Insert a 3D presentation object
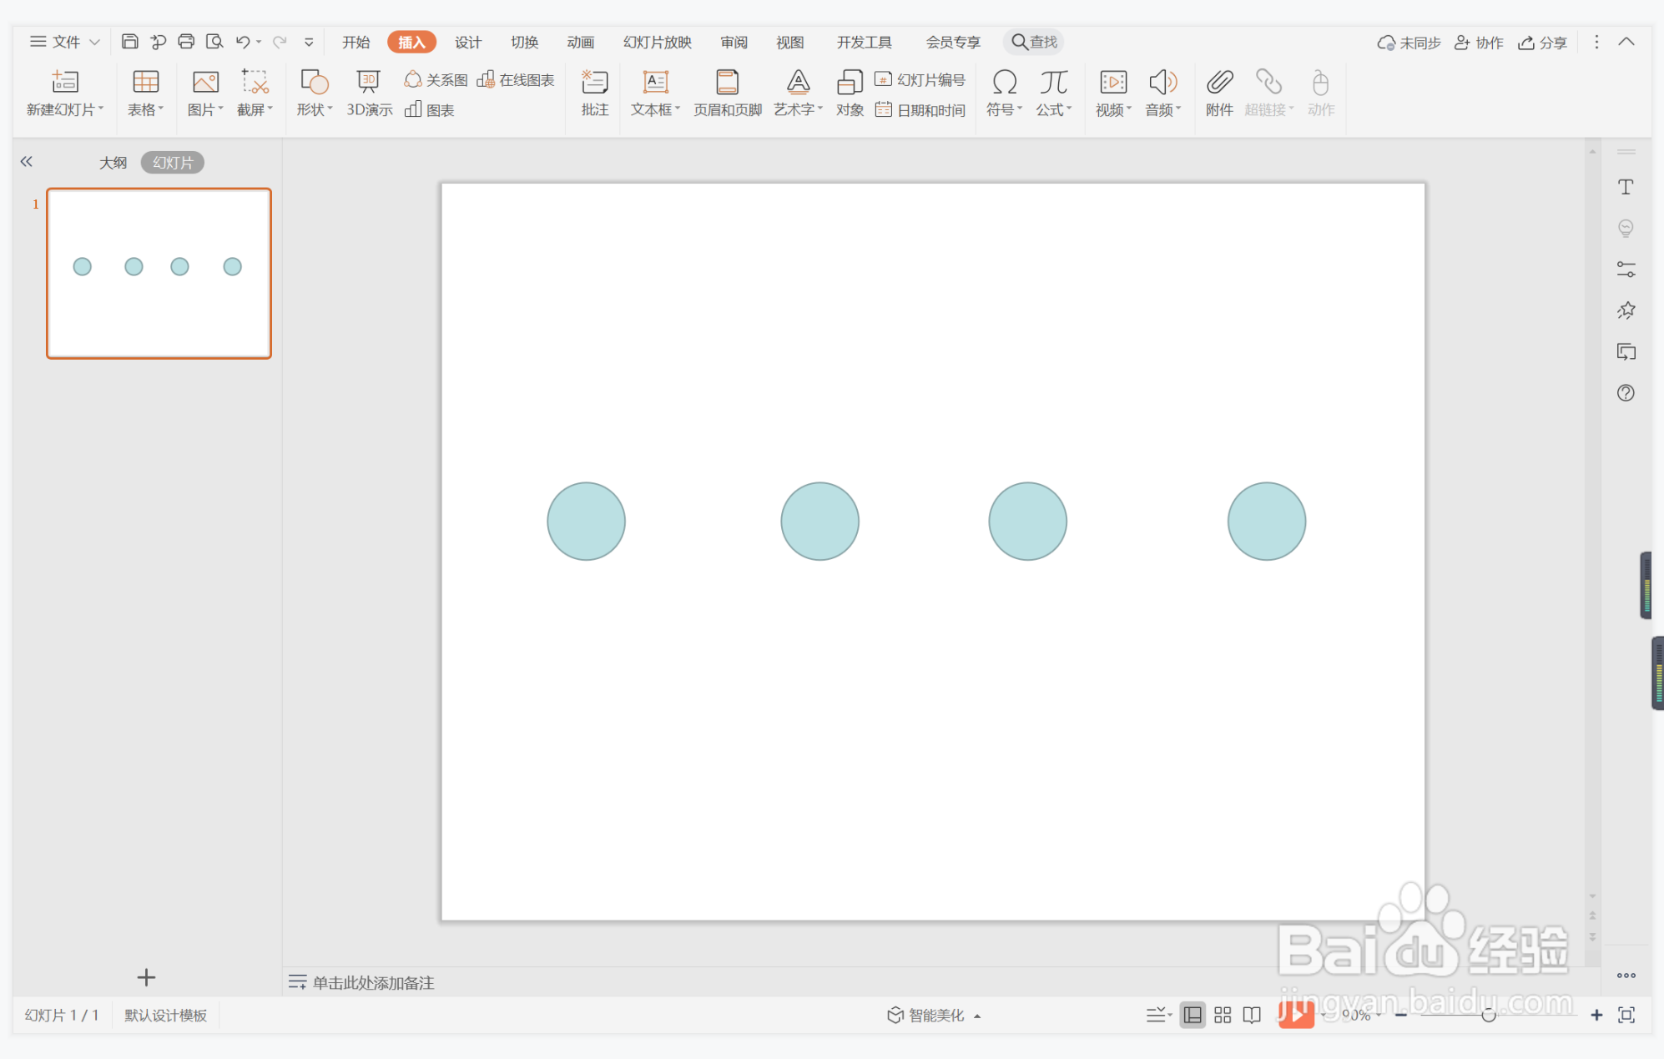 click(369, 93)
